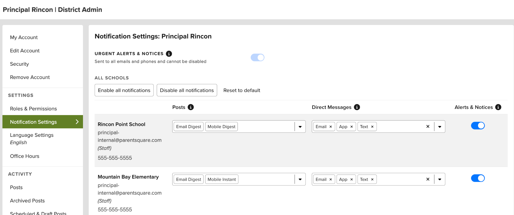Toggle Mountain Bay Elementary alerts switch

[478, 178]
